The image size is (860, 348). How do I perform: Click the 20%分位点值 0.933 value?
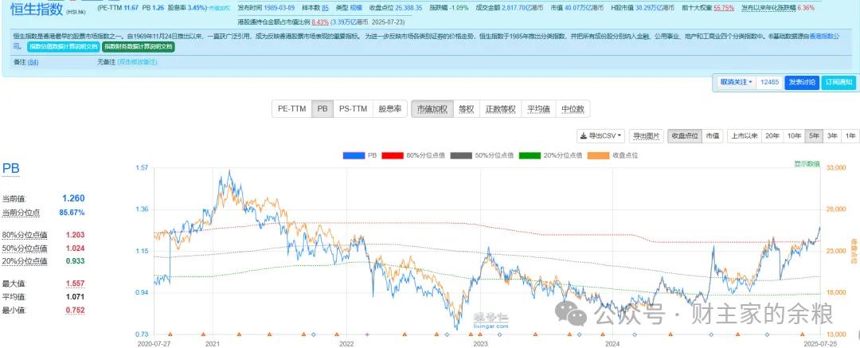tap(75, 261)
